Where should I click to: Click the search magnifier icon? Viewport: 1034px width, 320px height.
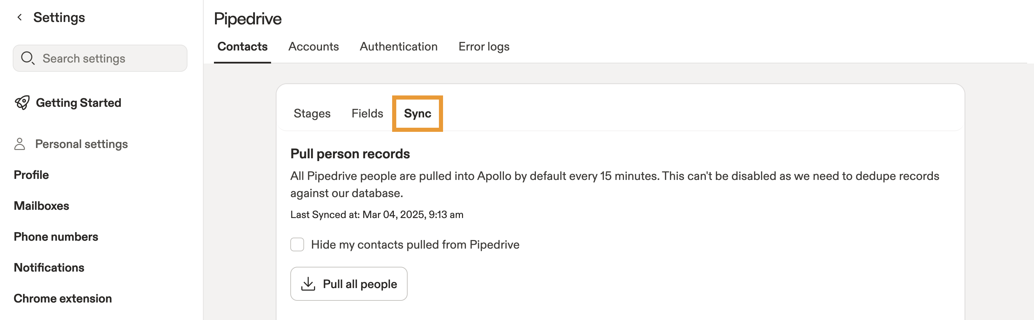[27, 58]
